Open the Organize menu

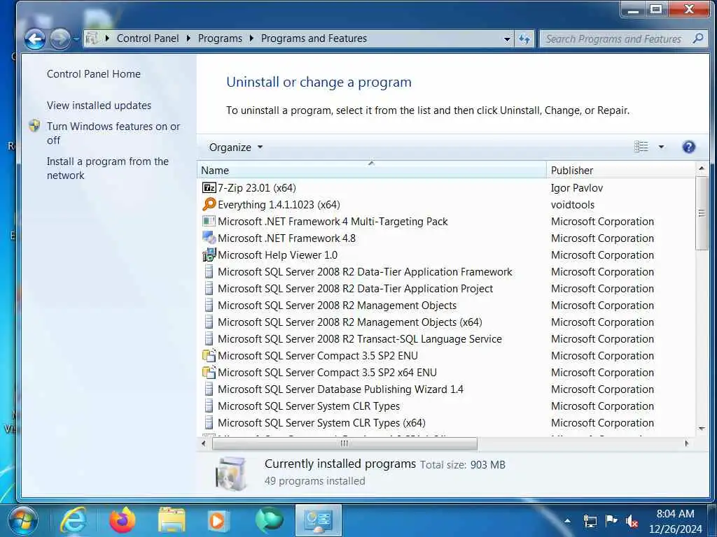click(x=235, y=148)
